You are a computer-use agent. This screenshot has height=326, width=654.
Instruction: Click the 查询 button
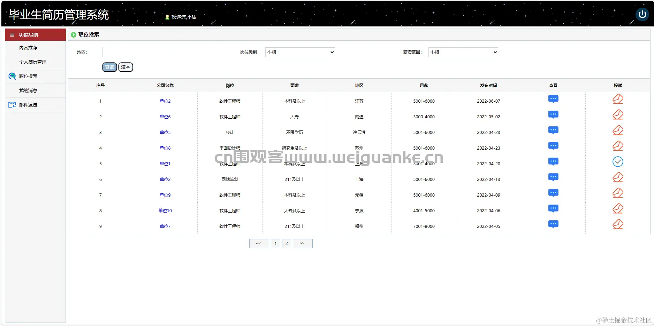click(x=109, y=67)
